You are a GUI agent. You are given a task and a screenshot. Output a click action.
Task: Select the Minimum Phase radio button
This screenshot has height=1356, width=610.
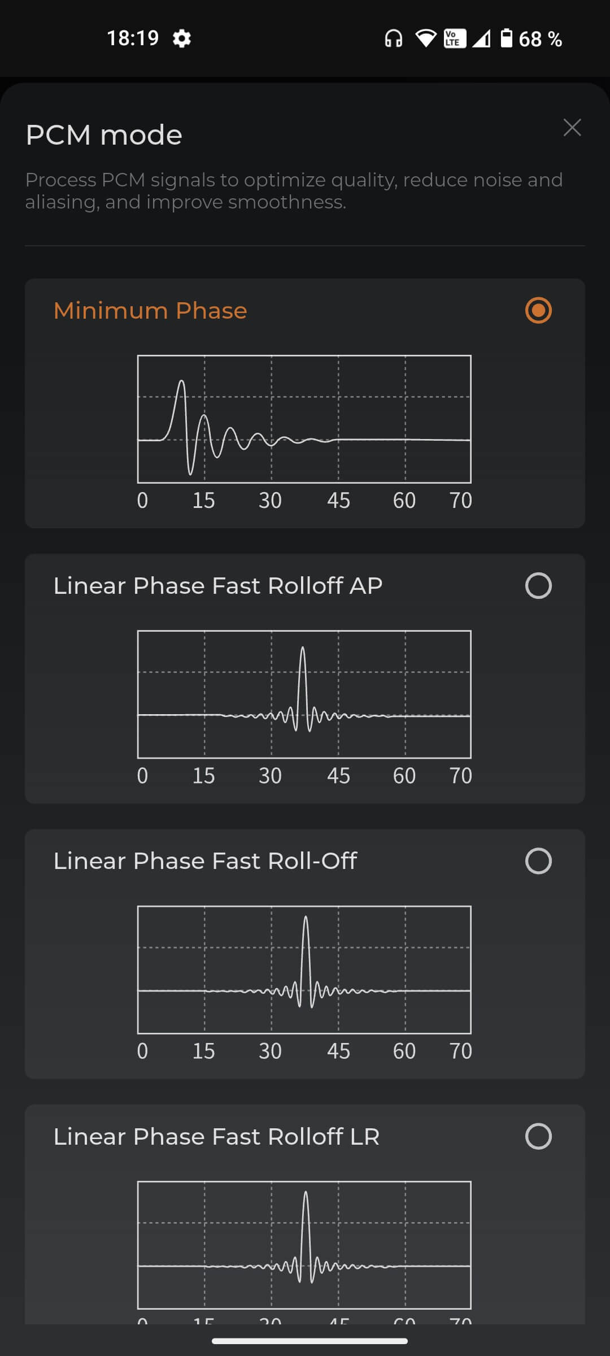[538, 310]
